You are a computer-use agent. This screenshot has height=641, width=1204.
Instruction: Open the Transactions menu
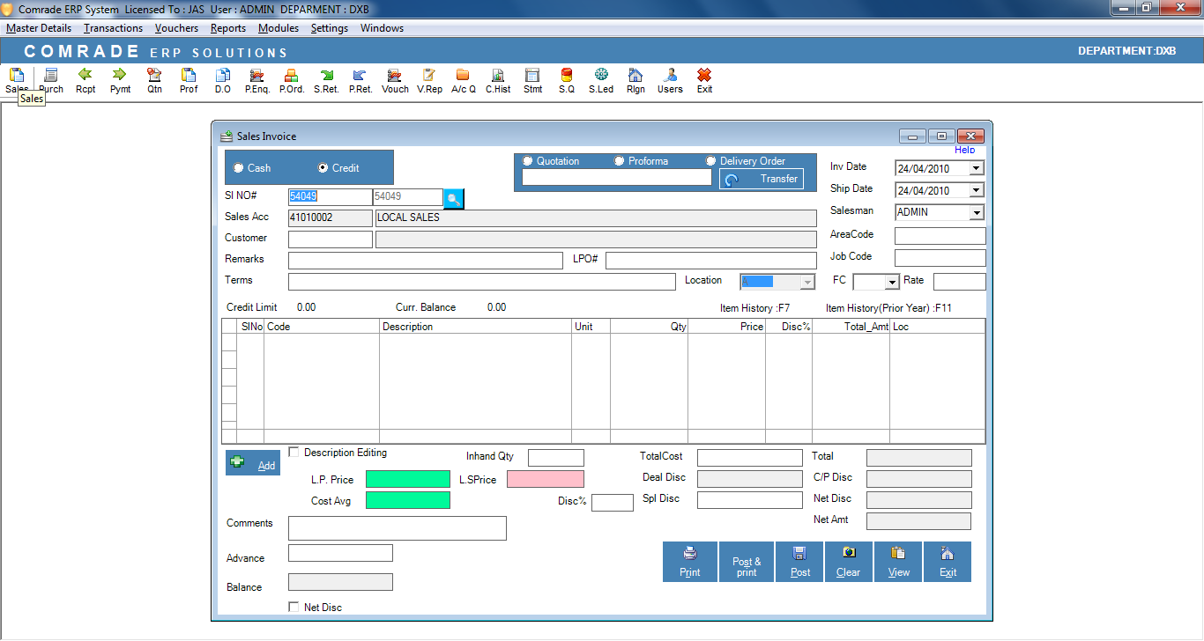(x=113, y=27)
